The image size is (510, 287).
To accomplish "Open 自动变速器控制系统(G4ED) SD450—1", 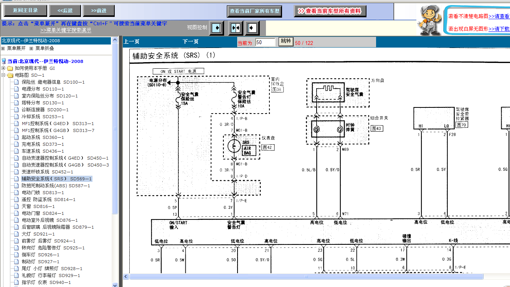I will (65, 158).
